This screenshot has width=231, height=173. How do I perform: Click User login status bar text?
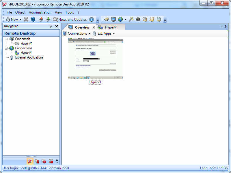[36, 168]
